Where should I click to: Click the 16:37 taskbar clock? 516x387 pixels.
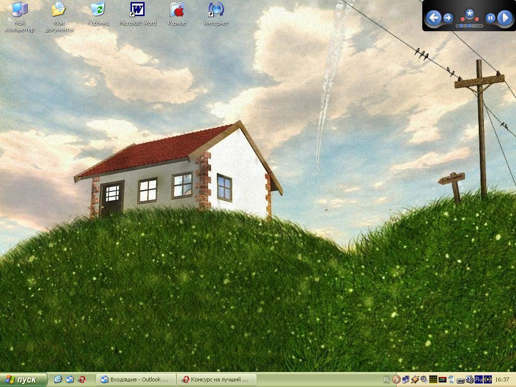pyautogui.click(x=502, y=379)
